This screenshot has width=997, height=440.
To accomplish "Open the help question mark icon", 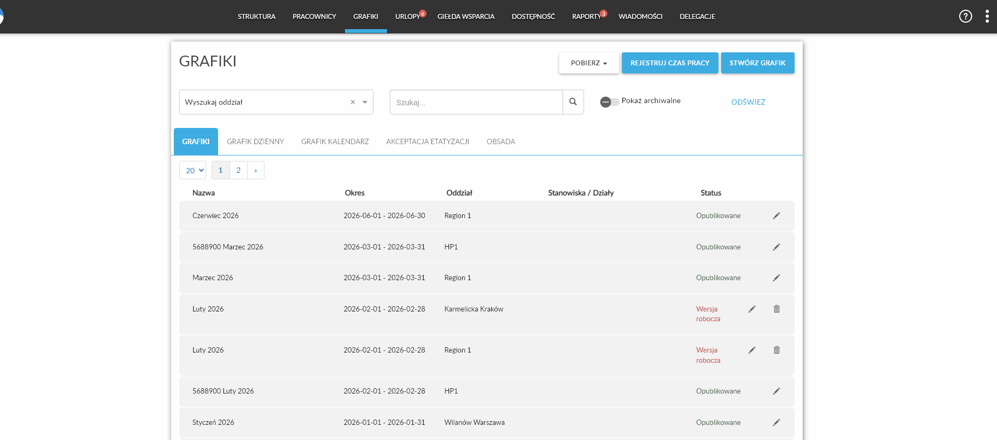I will [965, 16].
